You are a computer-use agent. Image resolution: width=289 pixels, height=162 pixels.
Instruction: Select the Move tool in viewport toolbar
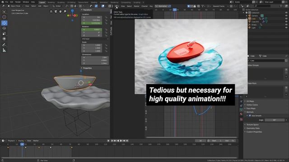click(x=4, y=23)
